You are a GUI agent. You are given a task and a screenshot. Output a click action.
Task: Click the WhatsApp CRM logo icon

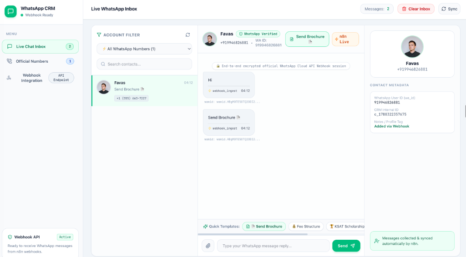(x=10, y=11)
